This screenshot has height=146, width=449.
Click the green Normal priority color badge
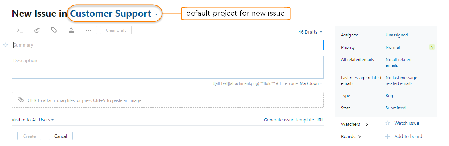(432, 47)
